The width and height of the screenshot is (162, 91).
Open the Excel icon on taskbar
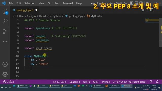83,86
